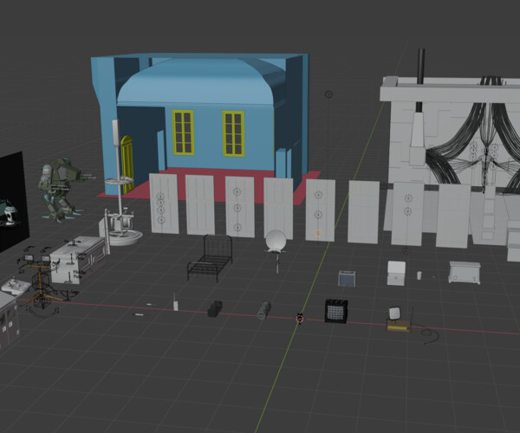The image size is (520, 433).
Task: Click the right yellow window on blue house
Action: [x=233, y=133]
